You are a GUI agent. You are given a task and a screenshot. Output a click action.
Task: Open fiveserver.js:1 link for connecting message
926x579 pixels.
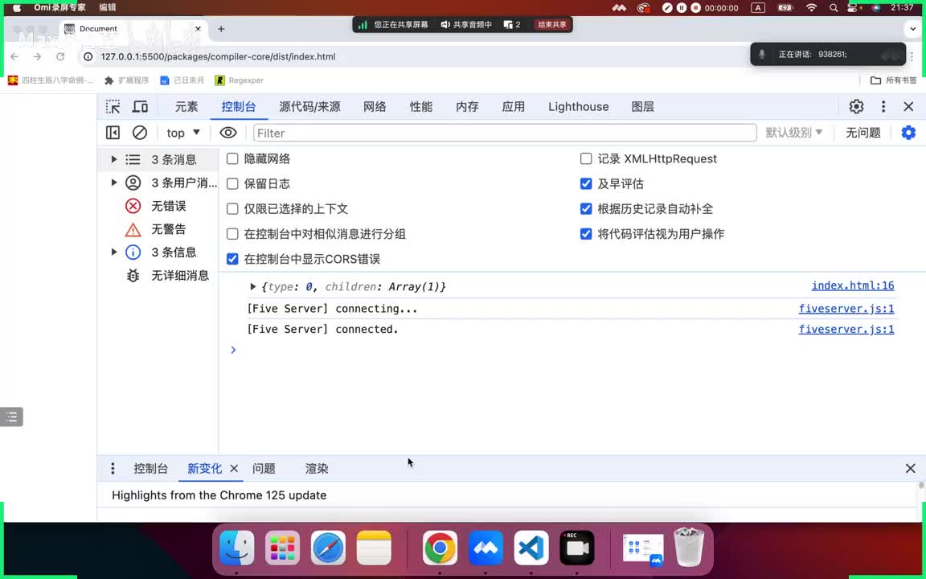tap(846, 309)
